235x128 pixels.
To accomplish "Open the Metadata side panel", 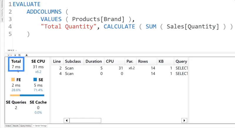I will [x=2, y=4].
